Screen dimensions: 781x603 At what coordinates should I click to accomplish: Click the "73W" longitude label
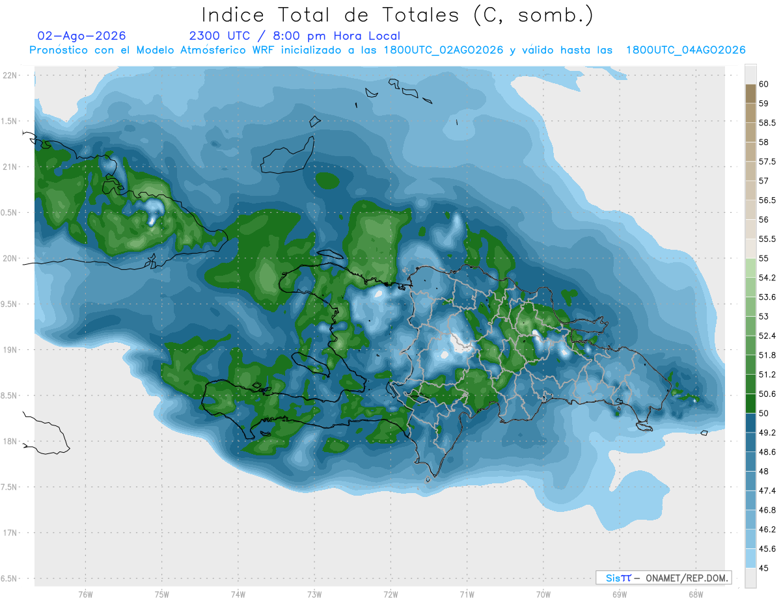(314, 595)
